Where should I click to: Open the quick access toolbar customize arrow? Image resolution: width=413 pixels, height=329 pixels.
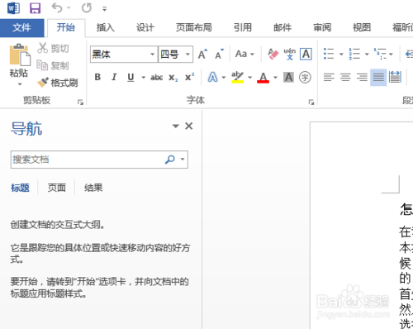(104, 9)
